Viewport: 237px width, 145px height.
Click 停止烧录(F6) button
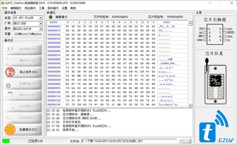(23, 72)
